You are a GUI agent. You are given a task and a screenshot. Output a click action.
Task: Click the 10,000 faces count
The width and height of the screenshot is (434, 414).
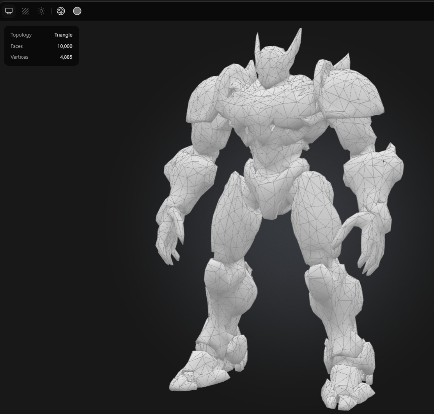65,46
